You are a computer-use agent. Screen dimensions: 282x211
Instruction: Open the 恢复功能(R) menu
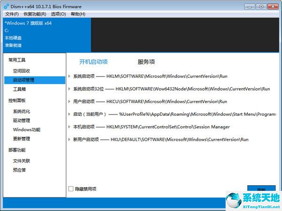[35, 14]
